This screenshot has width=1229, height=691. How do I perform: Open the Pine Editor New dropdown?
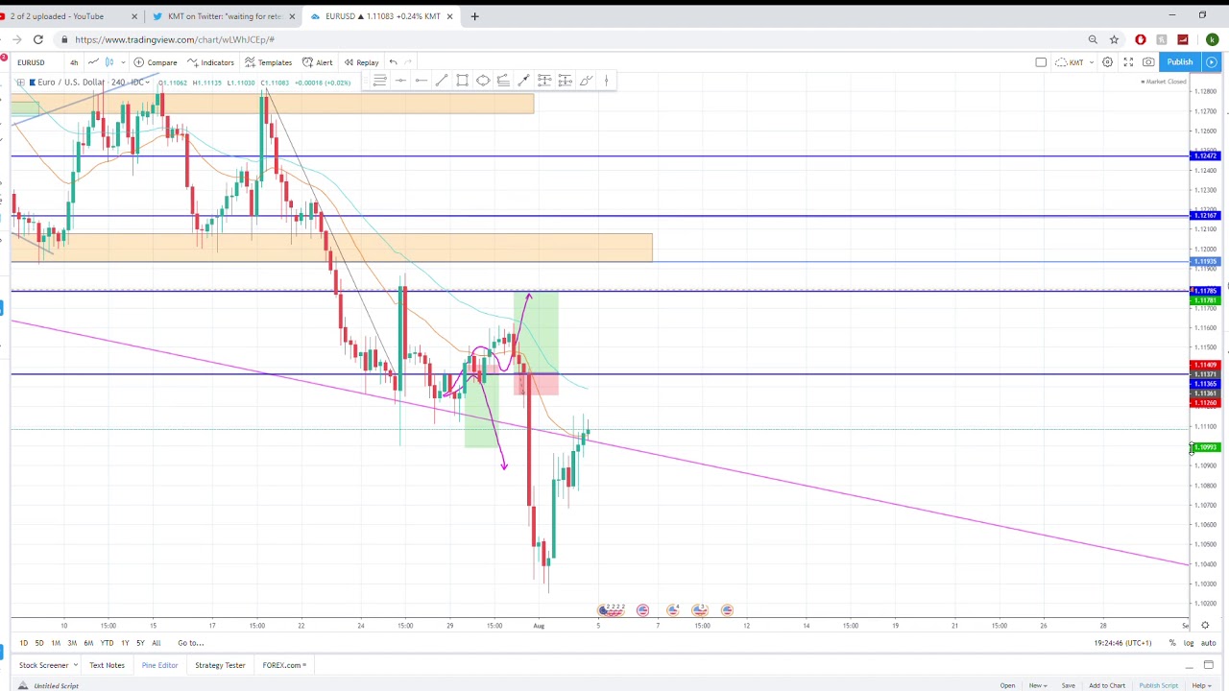point(1038,685)
